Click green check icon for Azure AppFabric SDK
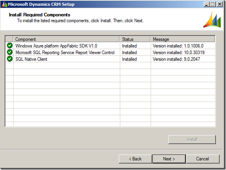Image resolution: width=226 pixels, height=170 pixels. [x=9, y=46]
